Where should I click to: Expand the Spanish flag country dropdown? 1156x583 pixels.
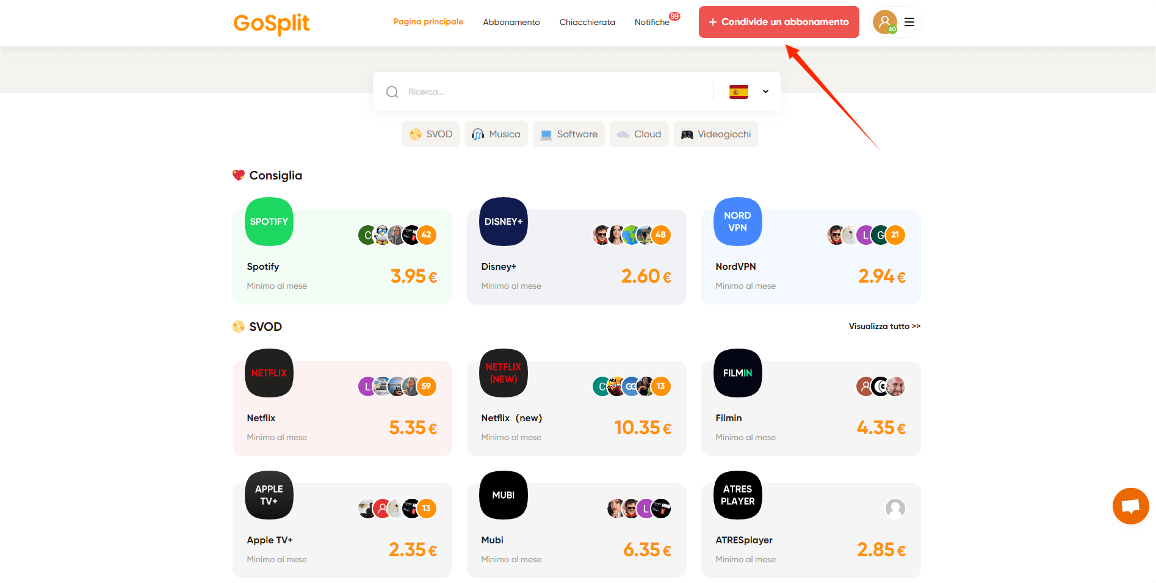click(x=749, y=92)
